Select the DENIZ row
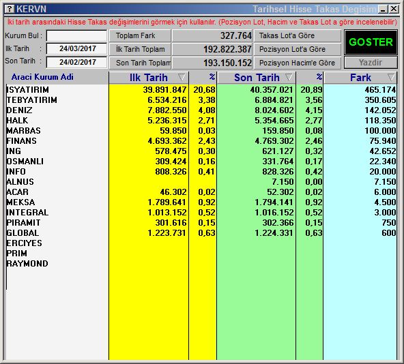404x364 pixels. [x=201, y=110]
